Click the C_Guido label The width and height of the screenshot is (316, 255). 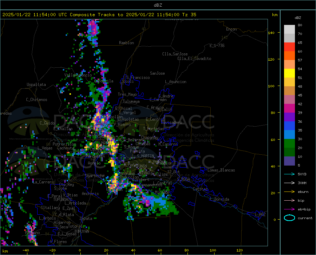(x=47, y=123)
